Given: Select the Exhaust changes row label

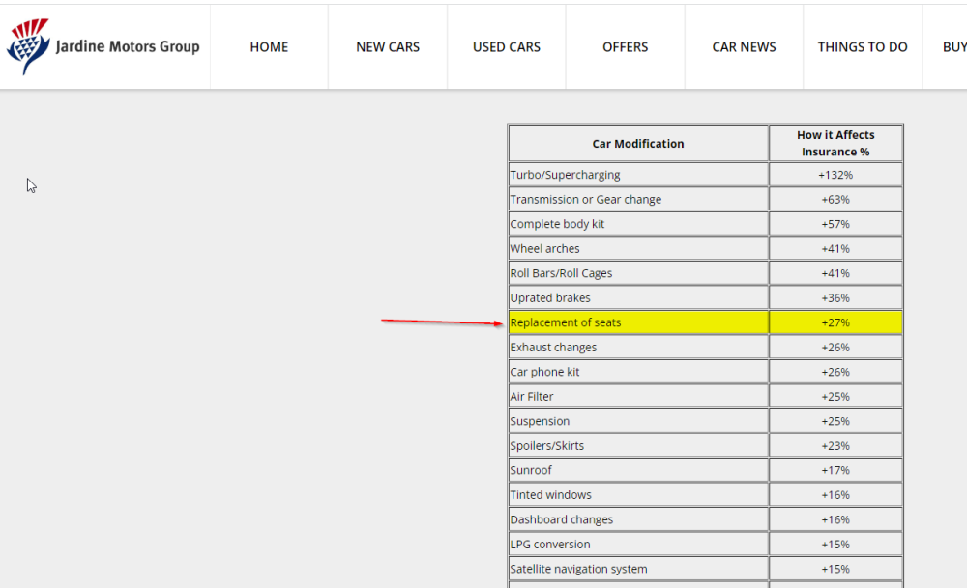Looking at the screenshot, I should [x=553, y=348].
